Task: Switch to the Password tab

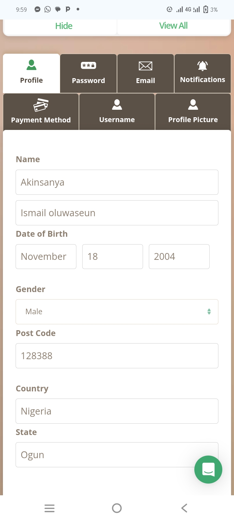Action: 88,80
